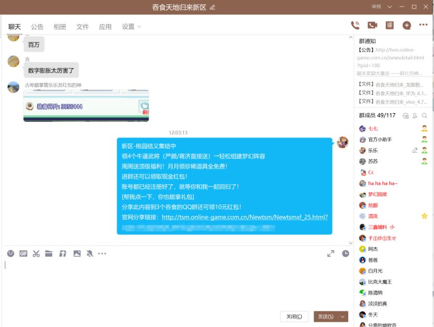Click the 百万 message bubble

click(x=34, y=44)
